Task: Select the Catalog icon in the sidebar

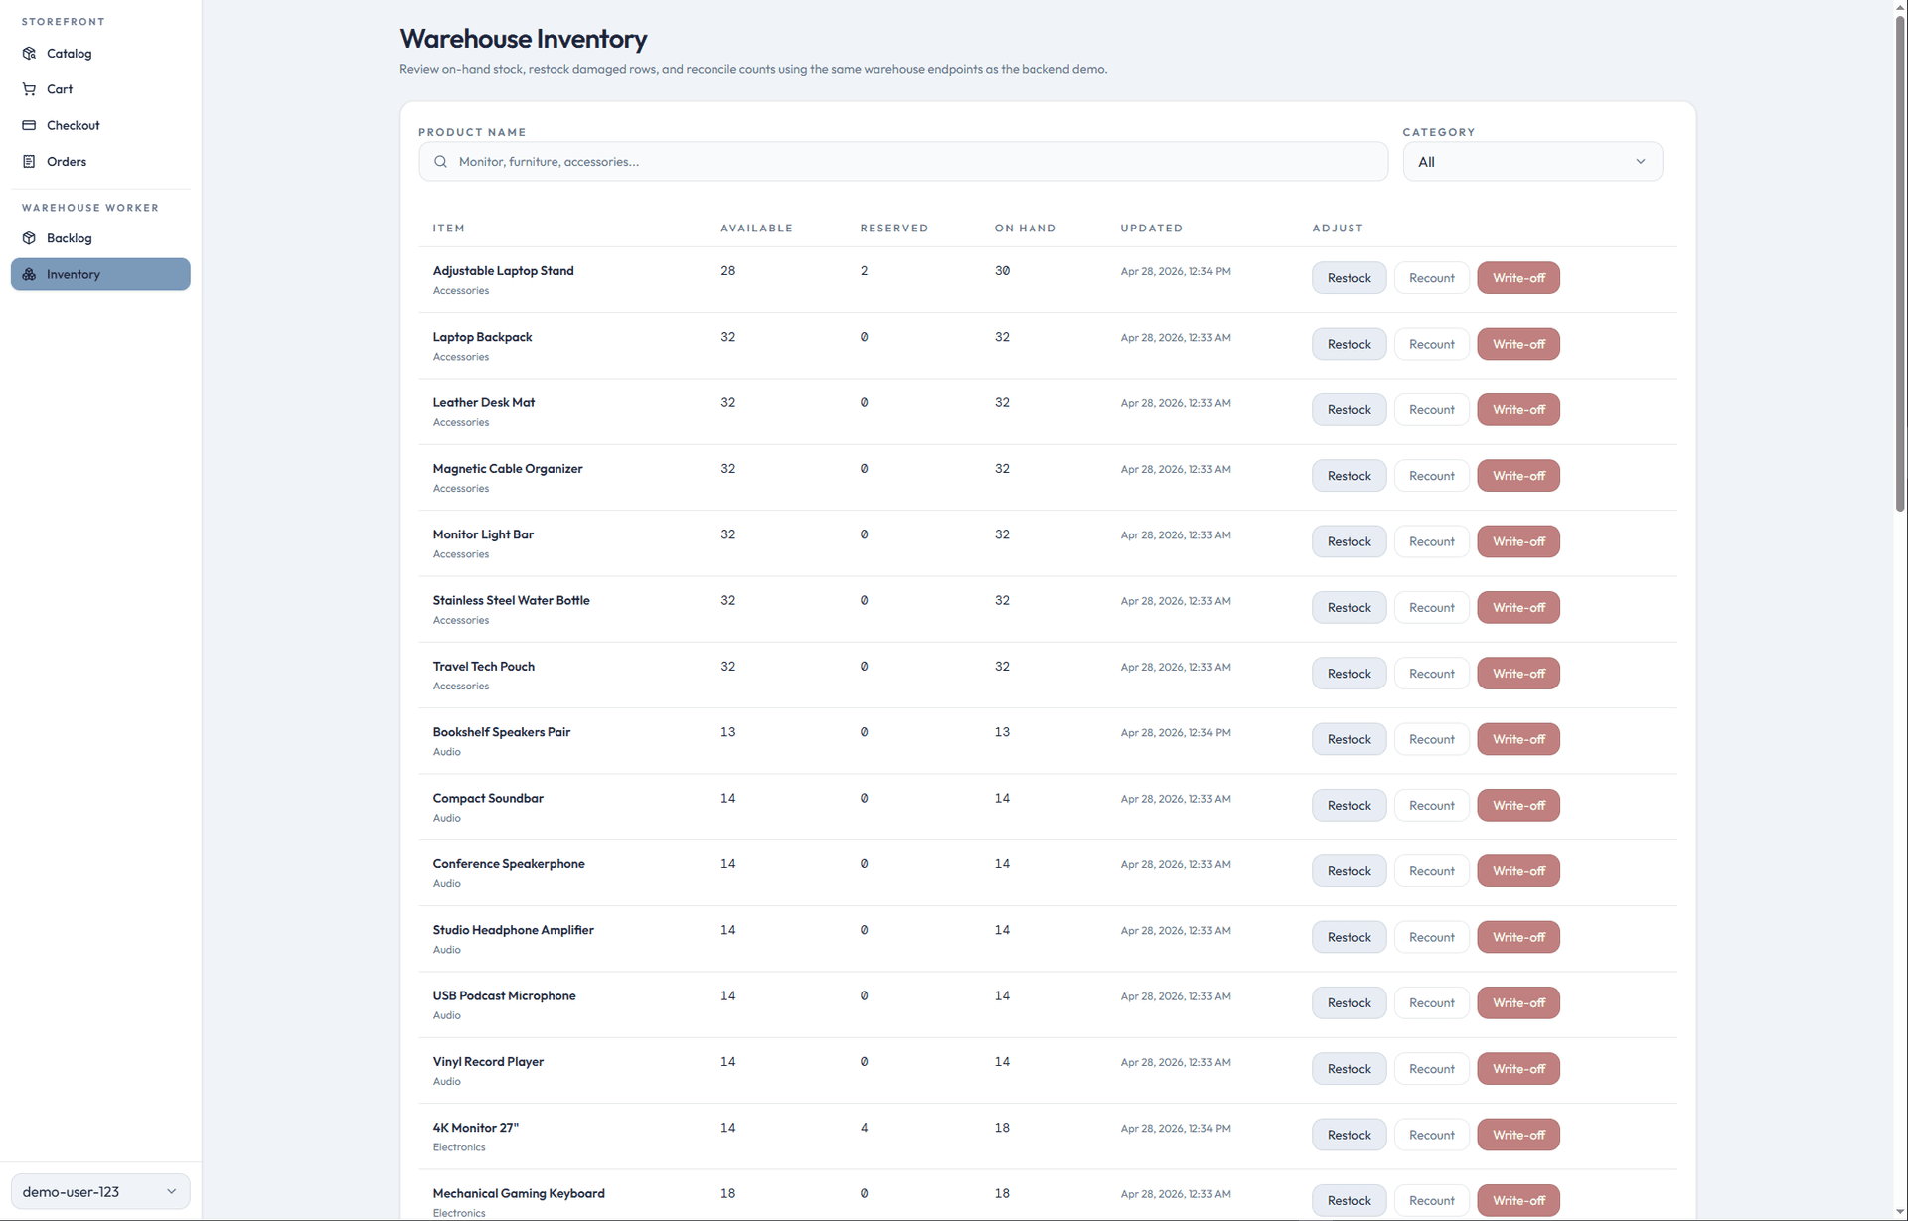Action: point(30,53)
